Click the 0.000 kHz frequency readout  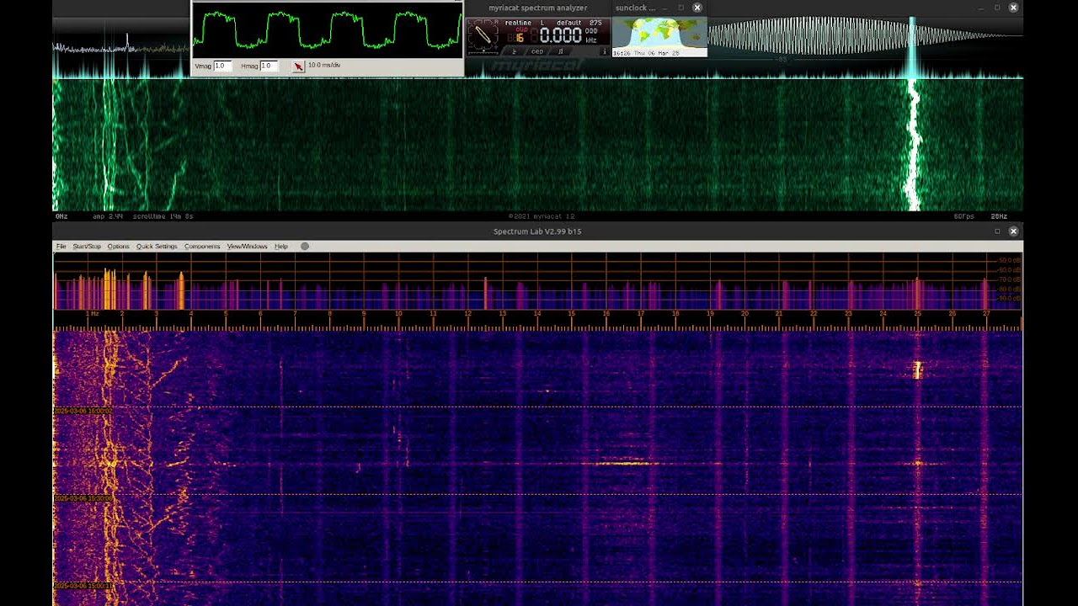tap(561, 35)
